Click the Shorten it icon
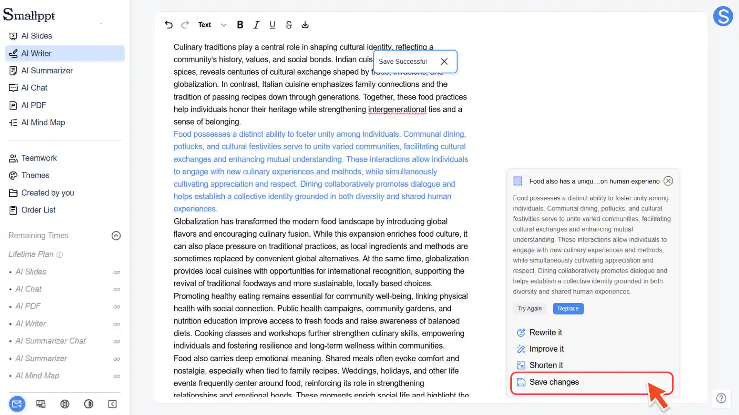This screenshot has height=415, width=739. coord(521,365)
